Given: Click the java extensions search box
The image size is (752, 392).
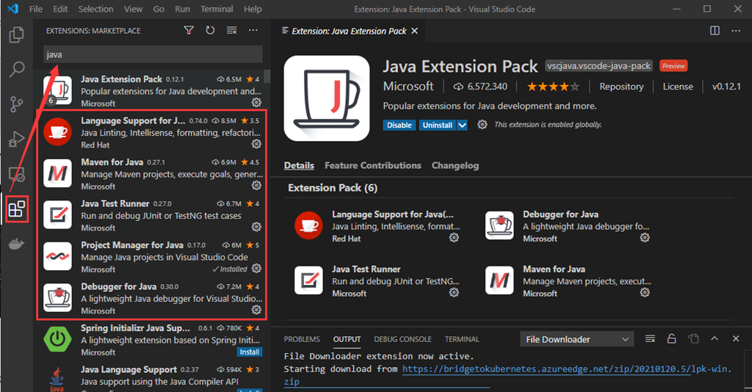Looking at the screenshot, I should click(x=153, y=54).
